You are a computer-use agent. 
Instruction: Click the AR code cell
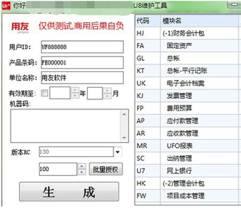[x=148, y=133]
